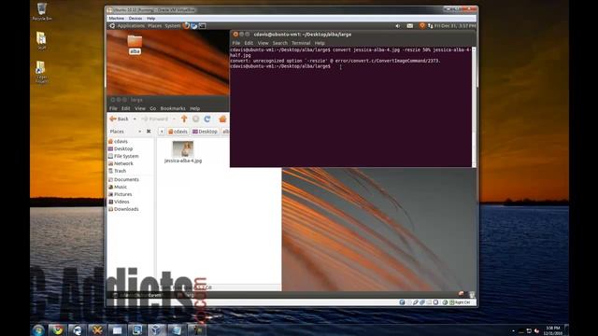Open VirtualBox cube icon in Windows taskbar
This screenshot has height=336, width=598.
[156, 329]
